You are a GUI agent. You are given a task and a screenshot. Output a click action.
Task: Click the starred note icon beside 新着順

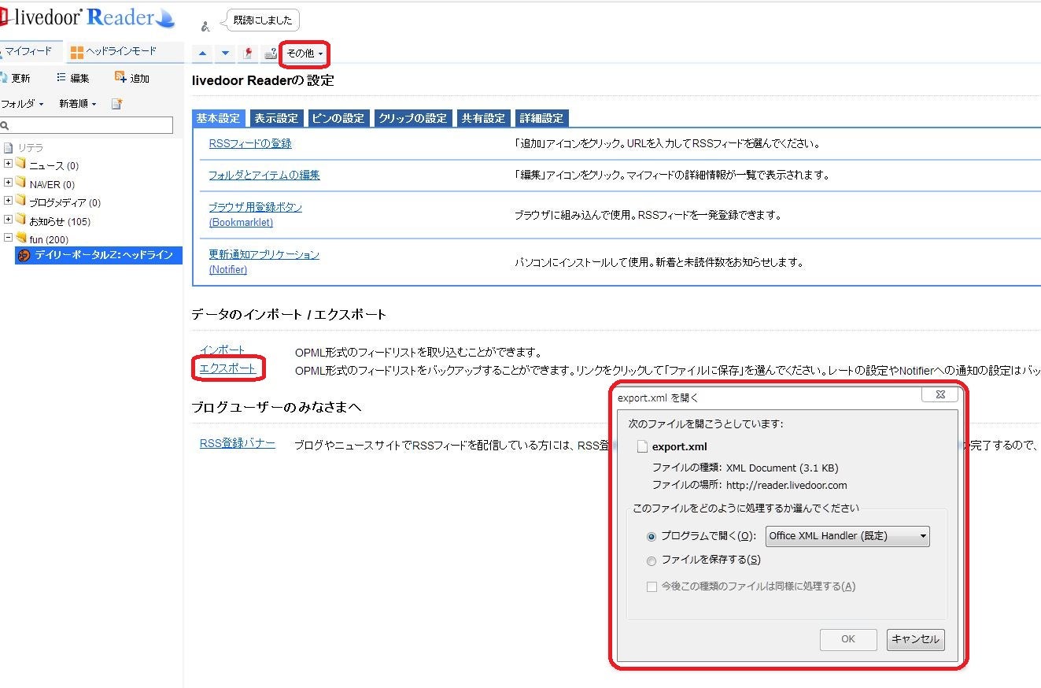[x=116, y=104]
